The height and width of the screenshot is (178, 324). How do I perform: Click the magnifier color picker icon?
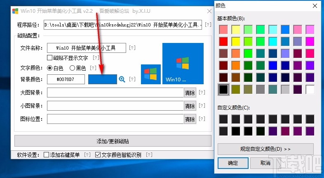pos(122,79)
